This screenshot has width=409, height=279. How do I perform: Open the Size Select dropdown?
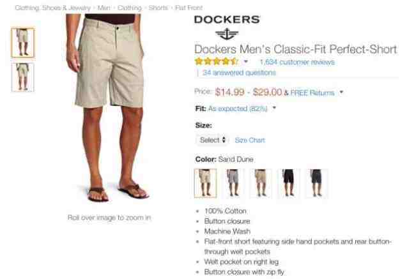(x=212, y=140)
